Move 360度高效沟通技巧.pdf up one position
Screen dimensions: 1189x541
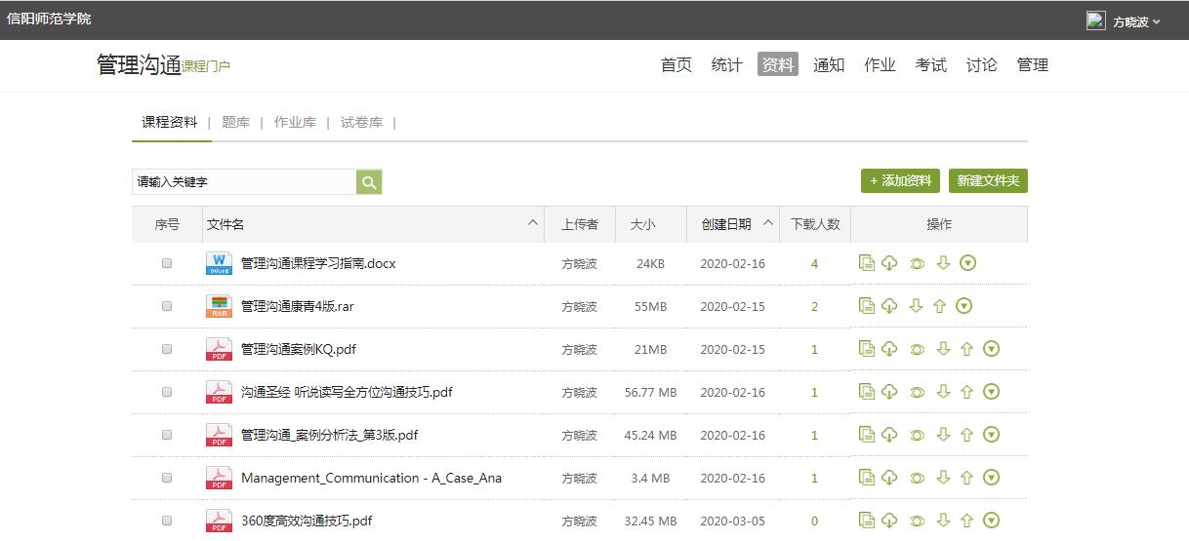(x=966, y=521)
